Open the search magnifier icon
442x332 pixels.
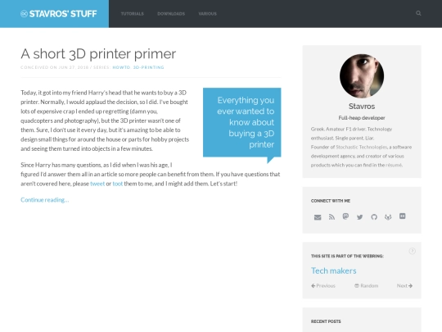coord(418,13)
